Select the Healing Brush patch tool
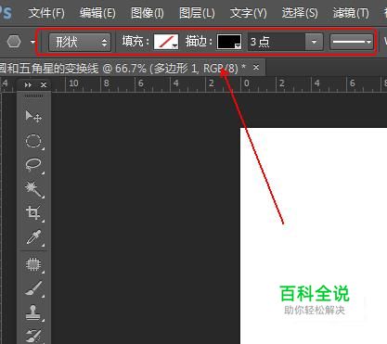 click(33, 264)
